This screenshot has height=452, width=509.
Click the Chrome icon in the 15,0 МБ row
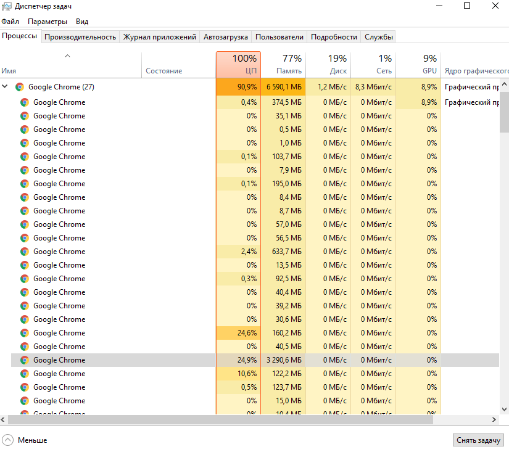click(x=24, y=401)
